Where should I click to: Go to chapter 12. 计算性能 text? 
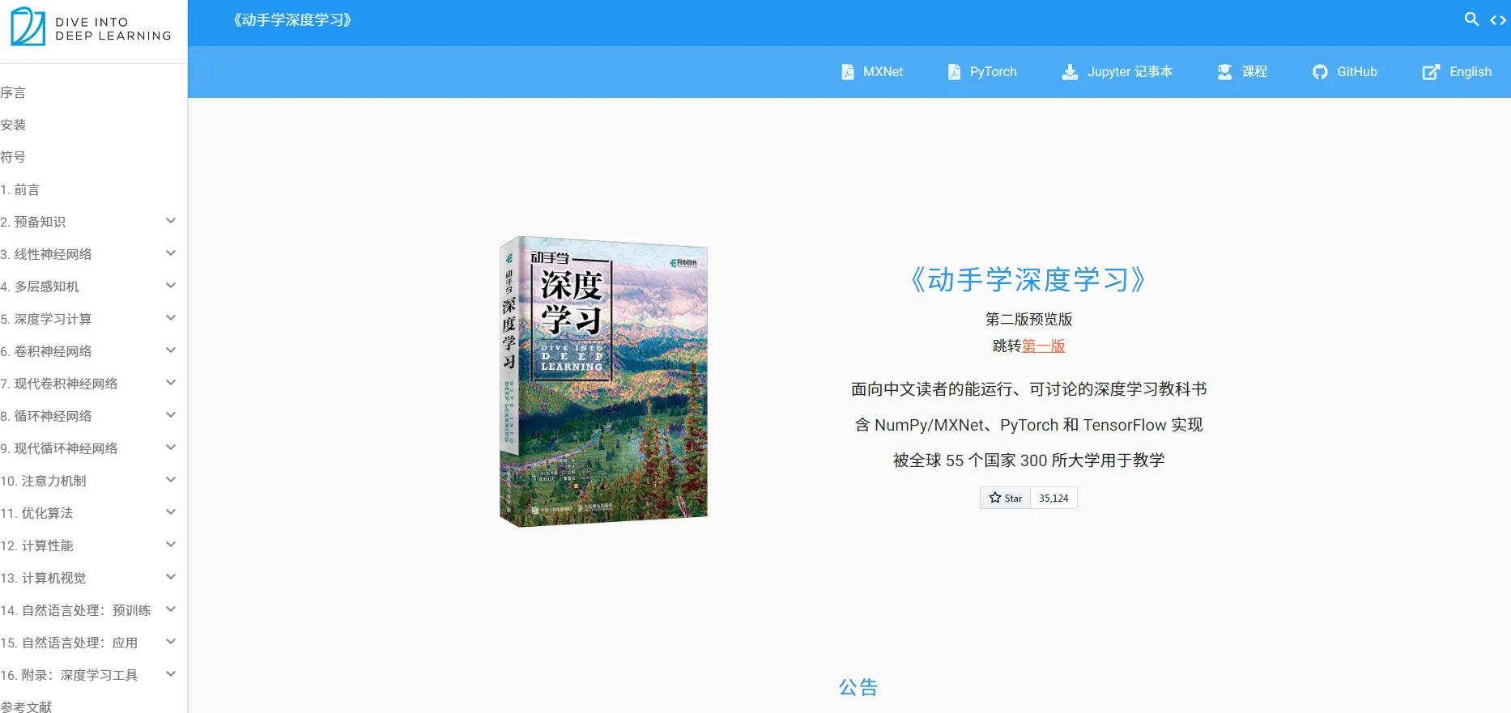(x=36, y=545)
